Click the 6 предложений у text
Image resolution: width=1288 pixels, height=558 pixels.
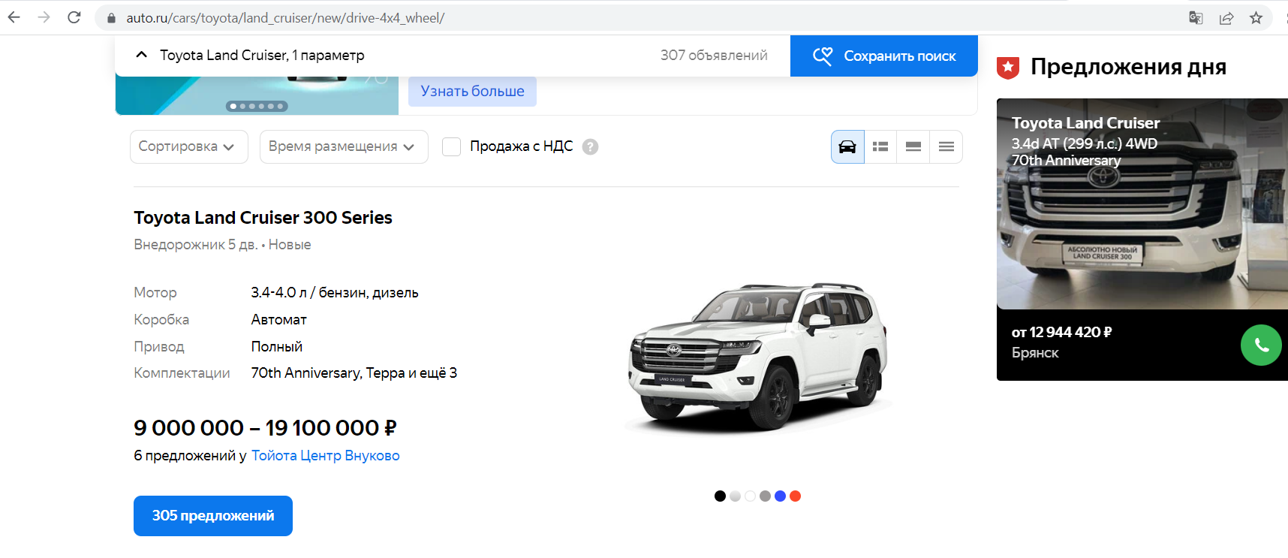(x=190, y=456)
